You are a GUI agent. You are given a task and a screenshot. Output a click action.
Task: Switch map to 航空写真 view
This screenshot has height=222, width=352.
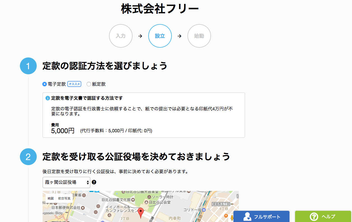pos(64,198)
